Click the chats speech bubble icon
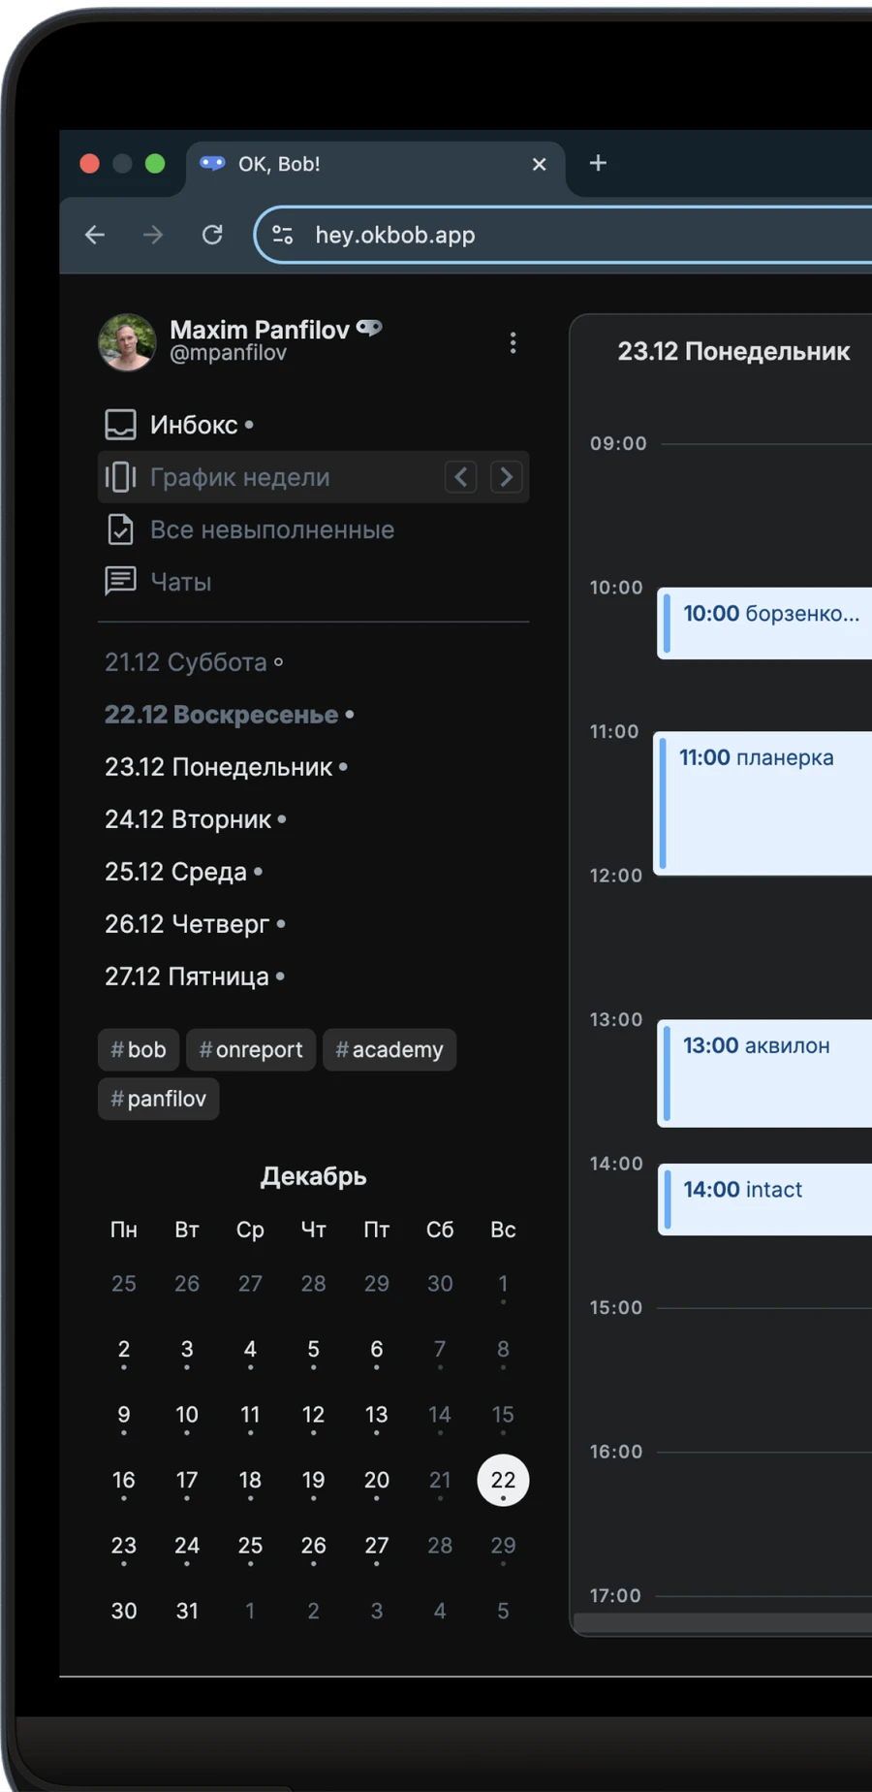The height and width of the screenshot is (1792, 872). pos(120,582)
